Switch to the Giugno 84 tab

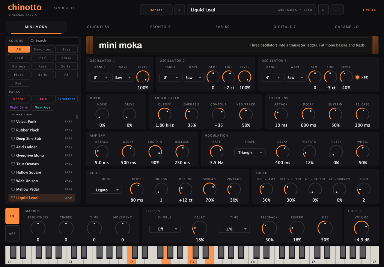click(98, 27)
